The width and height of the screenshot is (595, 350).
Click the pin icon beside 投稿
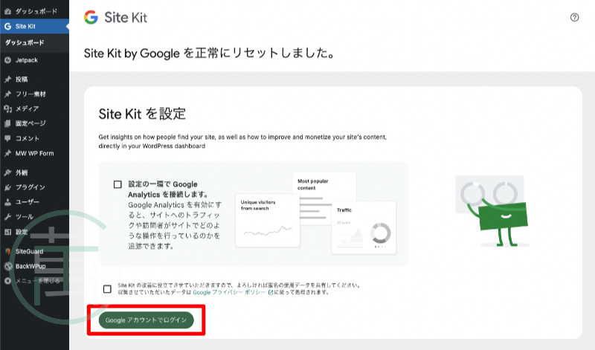(x=7, y=80)
